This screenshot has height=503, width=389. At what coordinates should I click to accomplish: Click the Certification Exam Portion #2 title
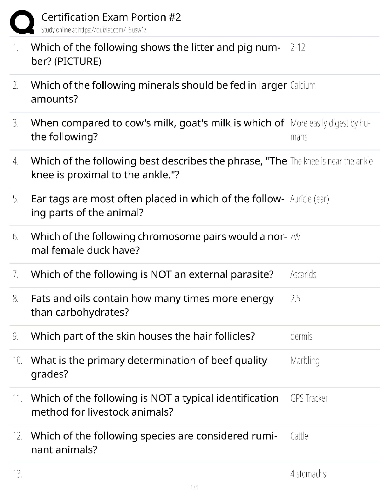pos(111,17)
